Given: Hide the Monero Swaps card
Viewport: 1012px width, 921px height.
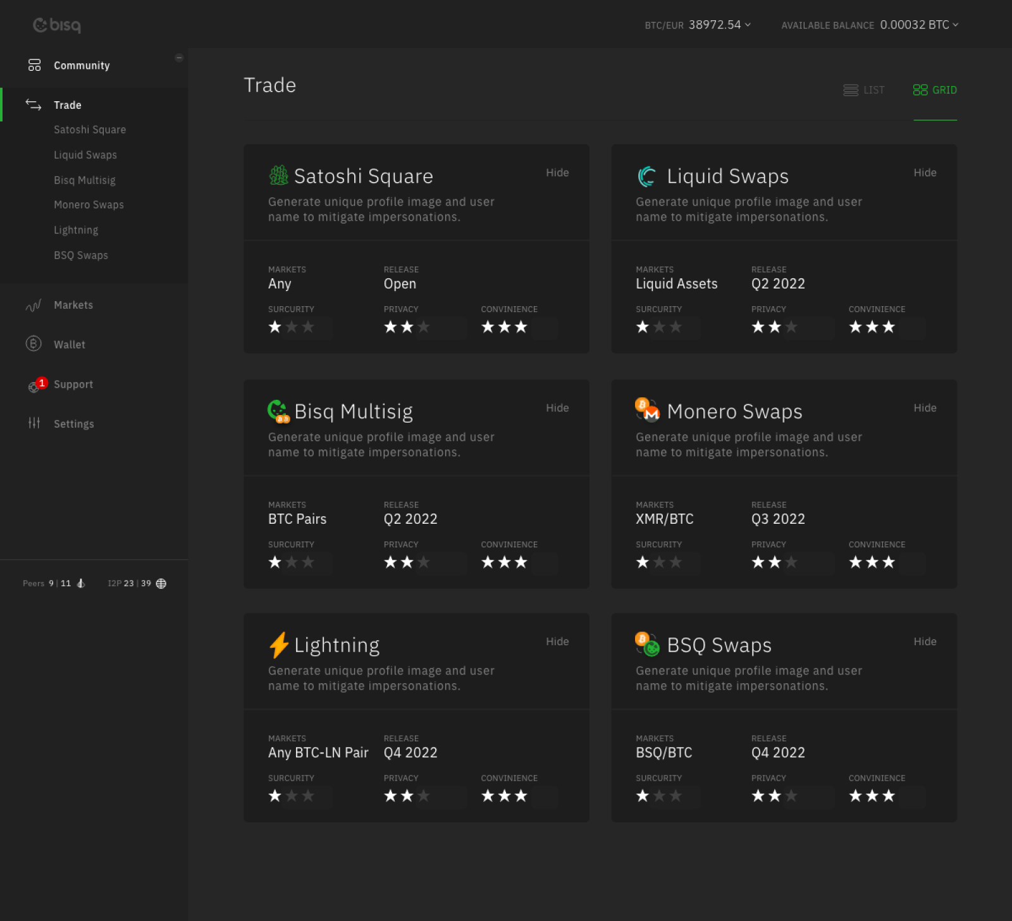Looking at the screenshot, I should click(925, 408).
